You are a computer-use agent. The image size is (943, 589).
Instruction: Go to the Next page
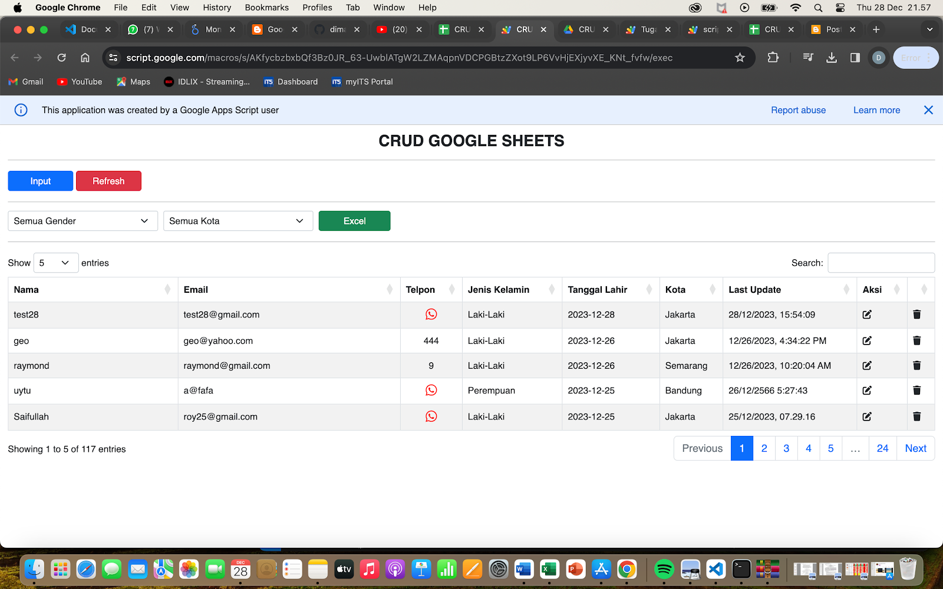[915, 448]
